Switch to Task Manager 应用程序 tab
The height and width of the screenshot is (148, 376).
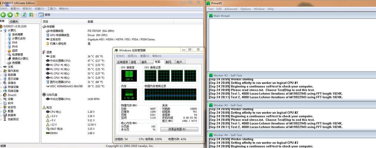122,62
